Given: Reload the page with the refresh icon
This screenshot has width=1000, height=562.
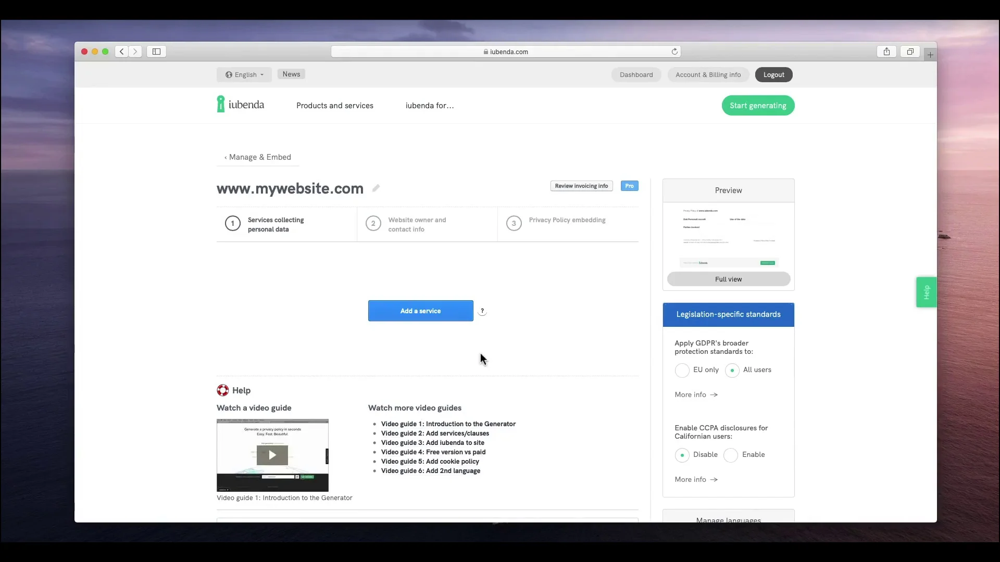Looking at the screenshot, I should pos(674,52).
